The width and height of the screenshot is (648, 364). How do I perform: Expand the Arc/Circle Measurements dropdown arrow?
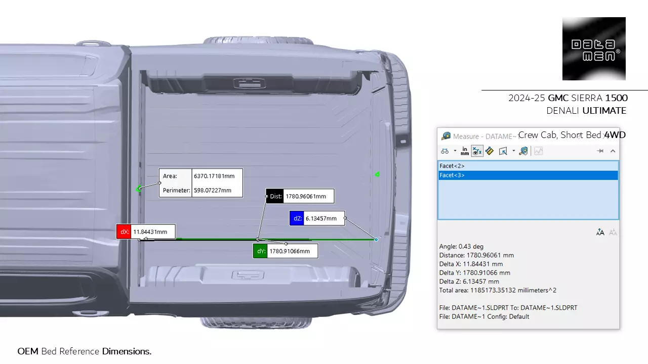455,151
